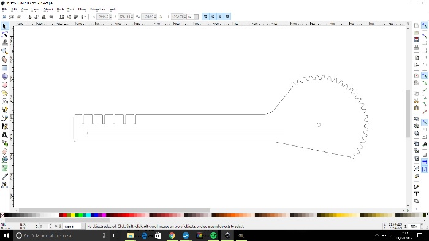The image size is (429, 241).
Task: Click the New document icon
Action: coord(416,26)
